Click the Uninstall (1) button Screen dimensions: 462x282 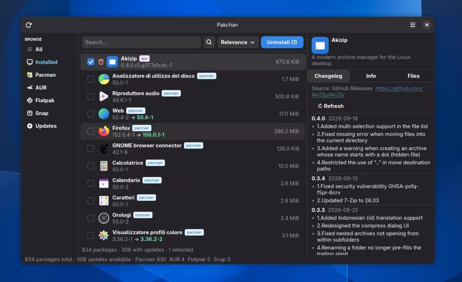(x=282, y=42)
